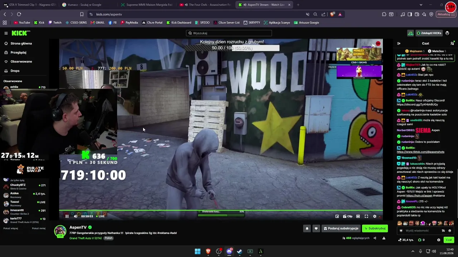Collapse list with Pokaż mniej
The image size is (458, 257).
click(x=39, y=228)
